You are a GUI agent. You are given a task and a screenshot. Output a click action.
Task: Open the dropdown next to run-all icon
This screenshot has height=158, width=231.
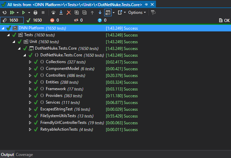(18, 12)
